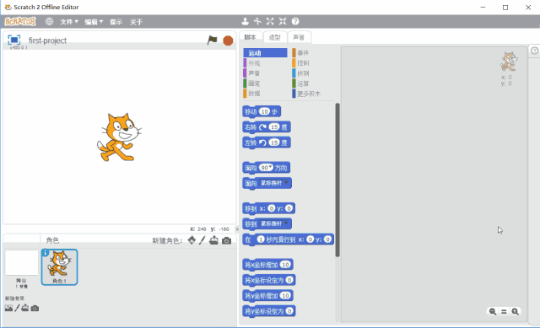
Task: Click degrees value in 右转 15 度 block
Action: 274,126
